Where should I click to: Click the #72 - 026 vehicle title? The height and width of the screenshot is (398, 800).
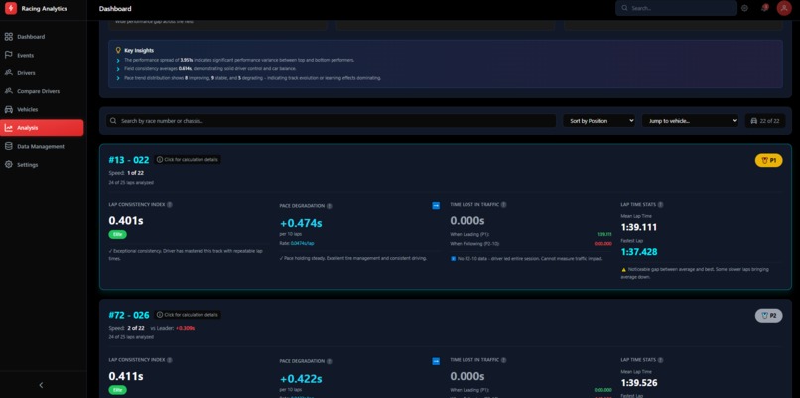pos(129,315)
